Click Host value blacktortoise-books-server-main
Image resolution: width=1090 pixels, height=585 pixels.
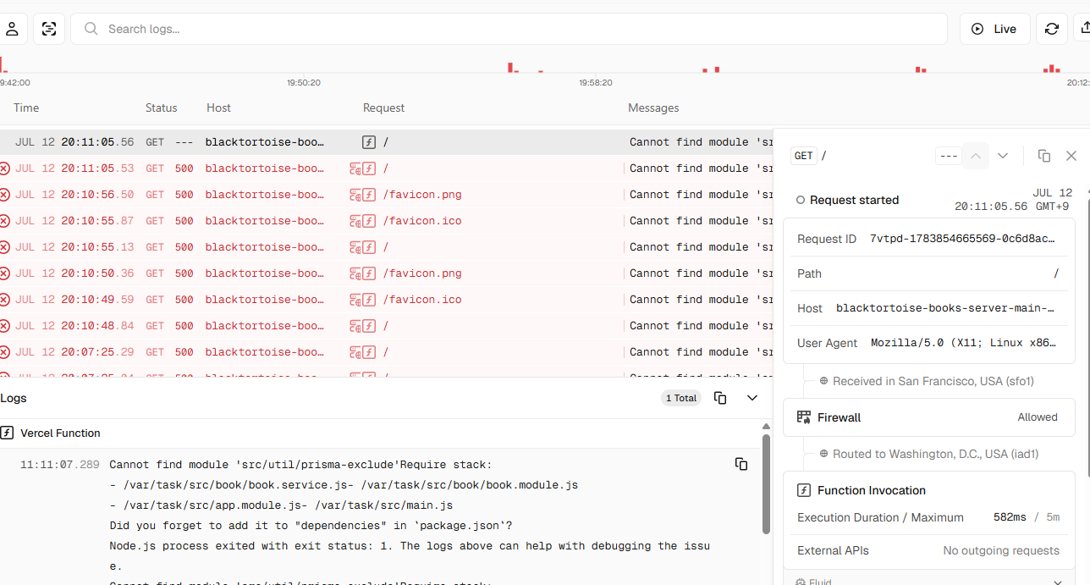pos(947,308)
